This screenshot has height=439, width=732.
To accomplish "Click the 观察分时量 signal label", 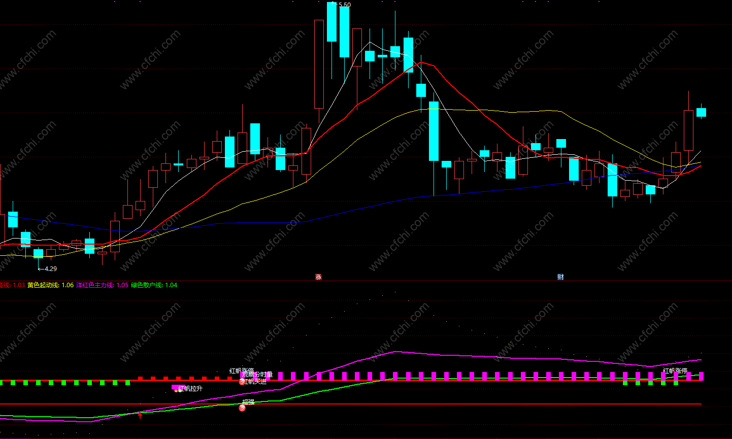I will (x=258, y=375).
